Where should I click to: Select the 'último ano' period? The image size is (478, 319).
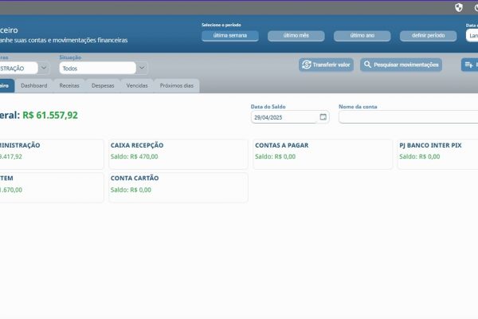click(362, 36)
